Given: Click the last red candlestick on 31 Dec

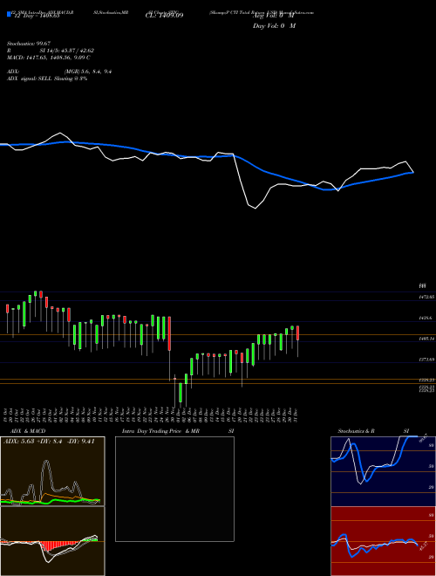Looking at the screenshot, I should [x=298, y=333].
